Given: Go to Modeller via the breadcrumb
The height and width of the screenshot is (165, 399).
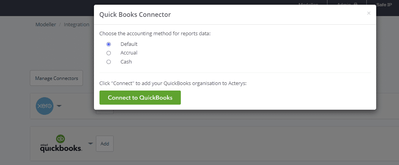Looking at the screenshot, I should point(46,24).
